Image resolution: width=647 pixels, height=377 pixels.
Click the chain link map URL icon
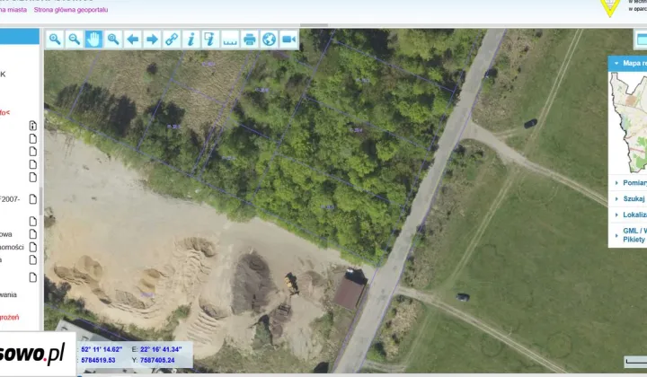click(172, 39)
